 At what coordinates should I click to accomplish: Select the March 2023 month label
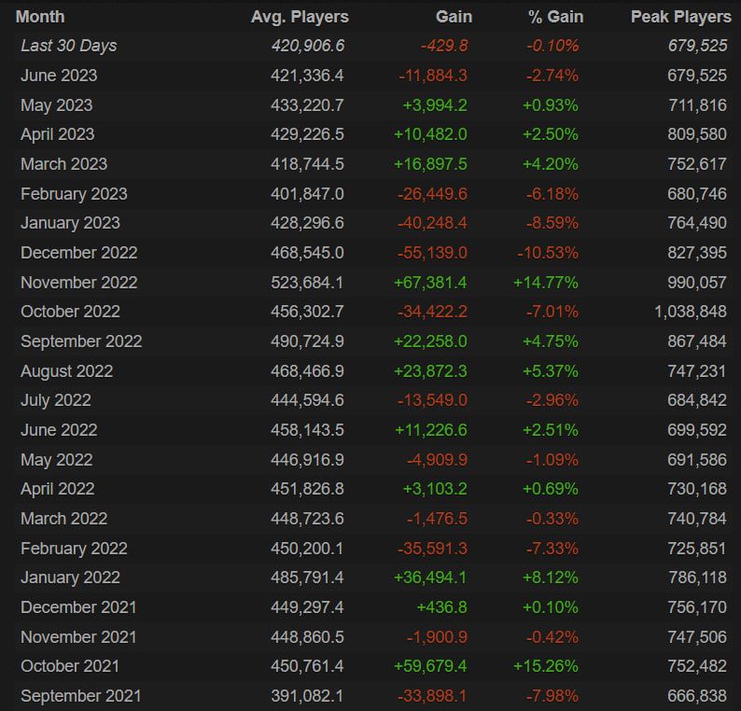tap(64, 164)
